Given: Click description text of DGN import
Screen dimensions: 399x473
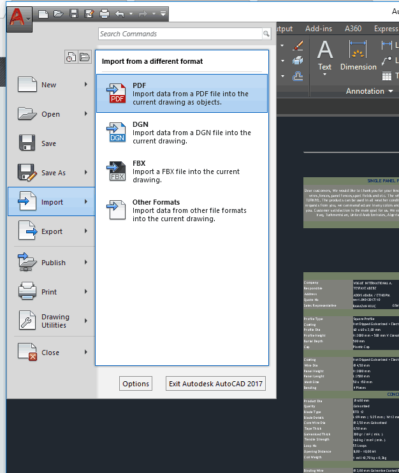Looking at the screenshot, I should 191,137.
